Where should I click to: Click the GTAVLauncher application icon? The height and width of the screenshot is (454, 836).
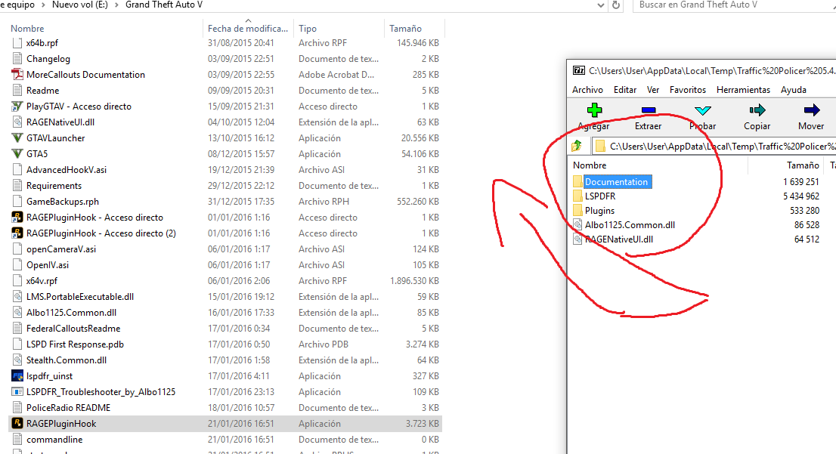[17, 138]
